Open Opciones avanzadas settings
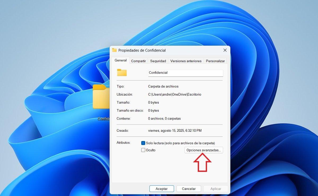Image resolution: width=318 pixels, height=196 pixels. [x=204, y=150]
